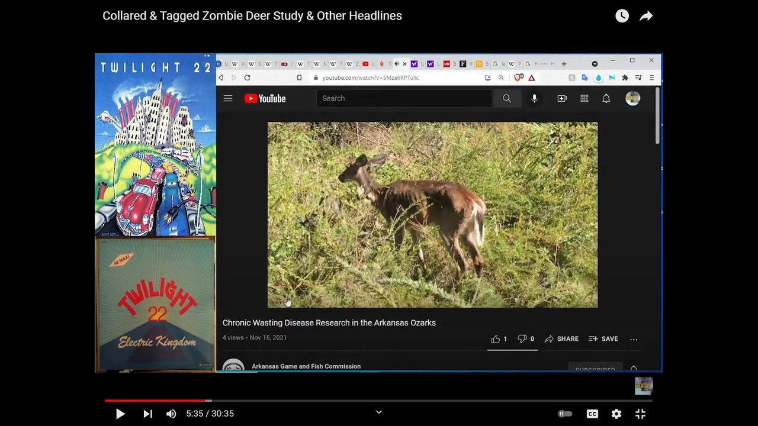The height and width of the screenshot is (426, 758).
Task: Open the YouTube hamburger menu
Action: tap(228, 98)
